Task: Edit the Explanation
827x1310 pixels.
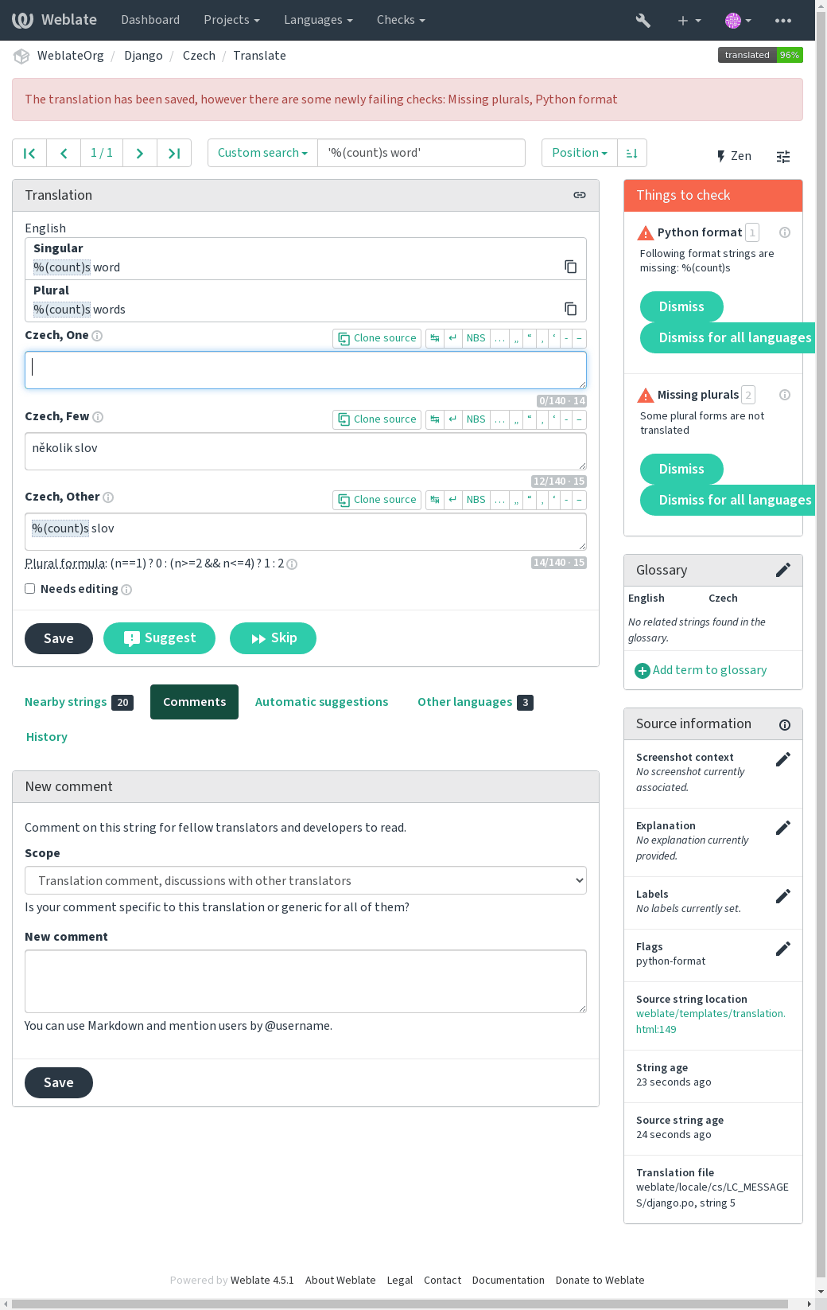Action: click(783, 828)
